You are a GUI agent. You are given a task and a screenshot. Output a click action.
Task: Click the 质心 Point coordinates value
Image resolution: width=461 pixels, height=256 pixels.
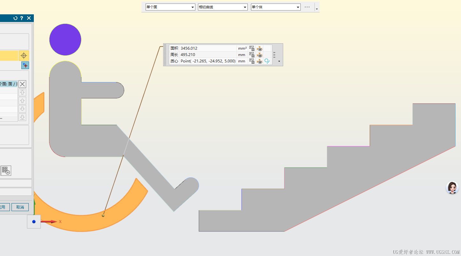pyautogui.click(x=208, y=61)
